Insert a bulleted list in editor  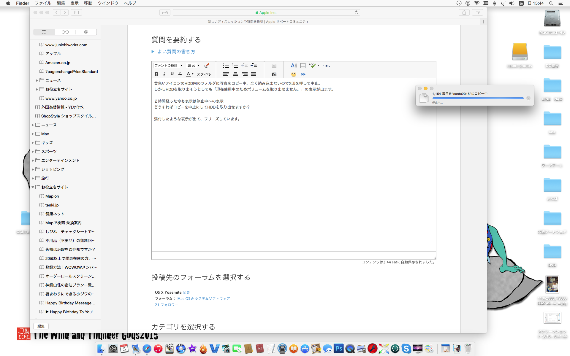226,66
